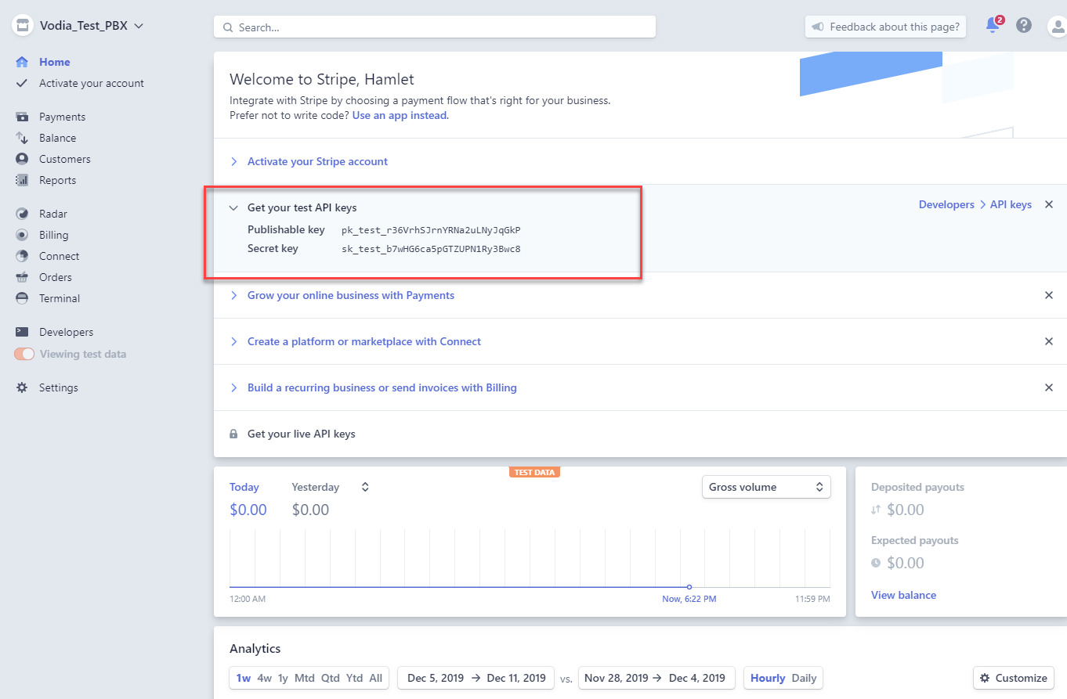Click the Secret key value sk_test
Image resolution: width=1067 pixels, height=699 pixels.
pos(431,249)
